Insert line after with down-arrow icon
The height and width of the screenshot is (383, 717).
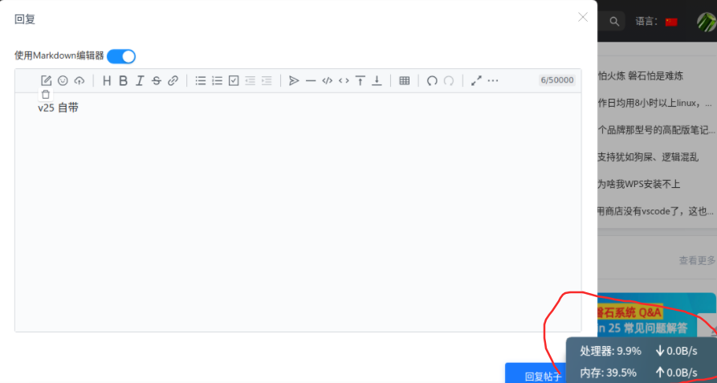click(377, 81)
